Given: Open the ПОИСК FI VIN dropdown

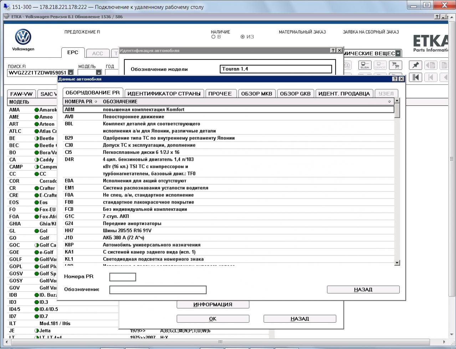Looking at the screenshot, I should pos(71,73).
